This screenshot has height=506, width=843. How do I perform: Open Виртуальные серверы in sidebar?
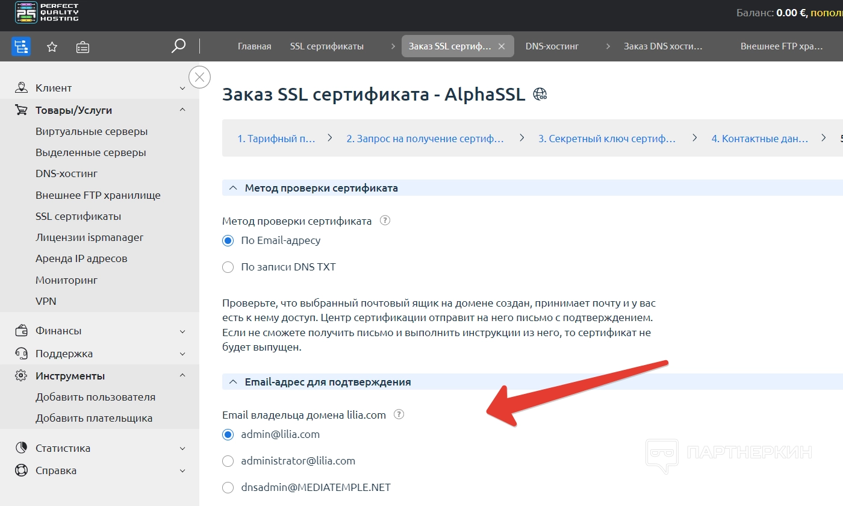click(x=92, y=131)
